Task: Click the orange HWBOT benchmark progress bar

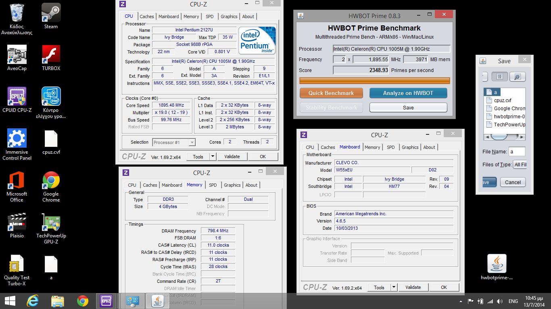Action: [x=375, y=81]
